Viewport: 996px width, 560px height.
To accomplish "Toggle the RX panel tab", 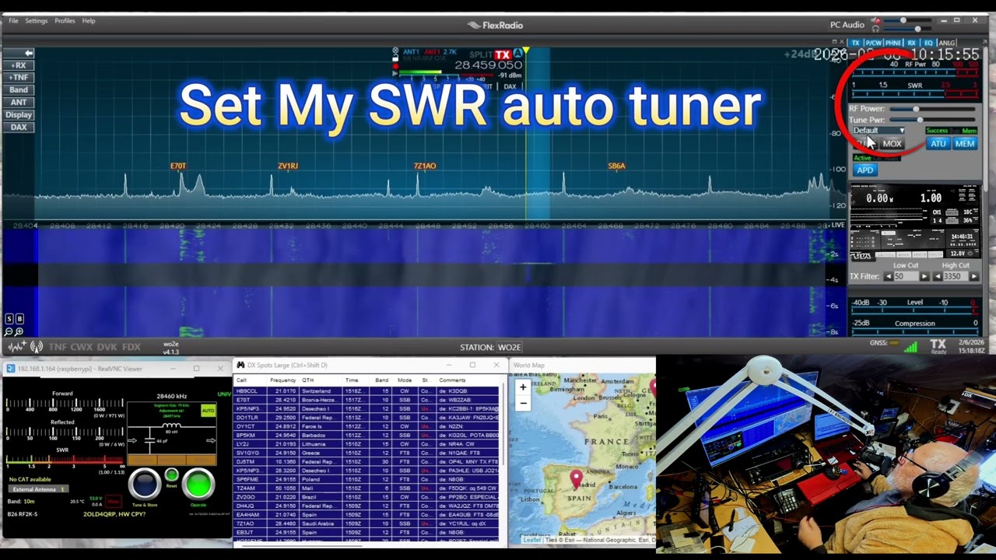I will pyautogui.click(x=911, y=43).
